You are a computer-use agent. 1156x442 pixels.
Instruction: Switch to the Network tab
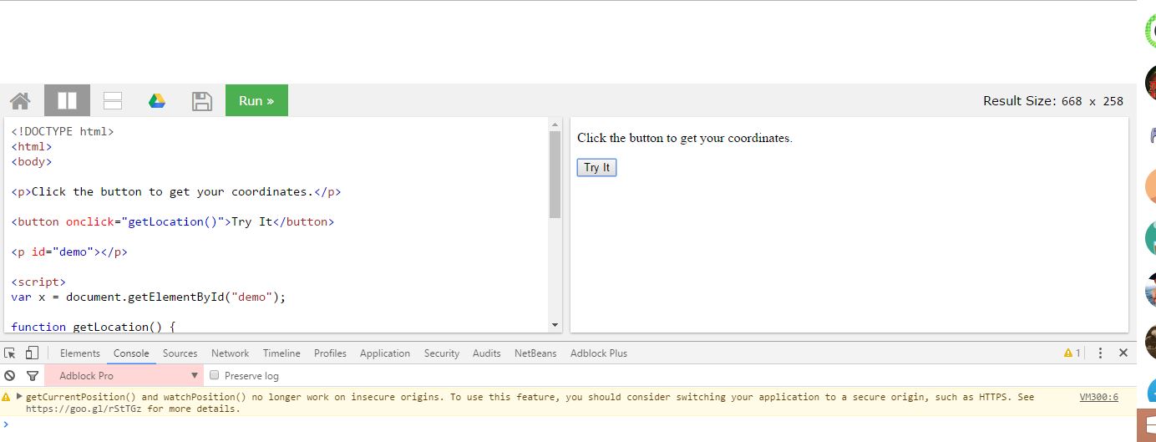pyautogui.click(x=230, y=353)
